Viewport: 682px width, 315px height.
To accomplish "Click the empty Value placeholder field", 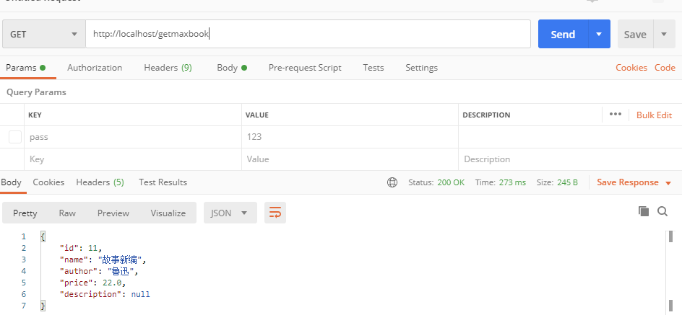I will (350, 159).
